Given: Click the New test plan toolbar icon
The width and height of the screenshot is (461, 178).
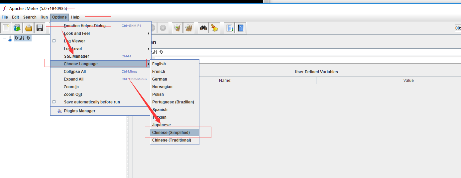Looking at the screenshot, I should coord(6,28).
